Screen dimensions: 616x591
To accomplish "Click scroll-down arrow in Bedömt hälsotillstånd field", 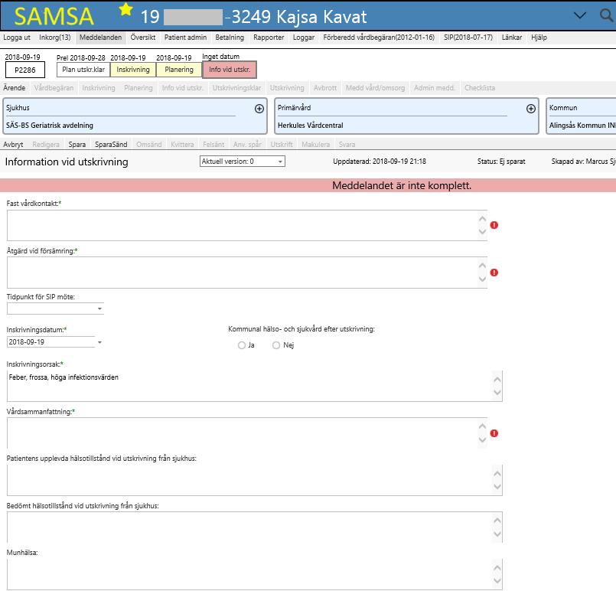I will (497, 534).
